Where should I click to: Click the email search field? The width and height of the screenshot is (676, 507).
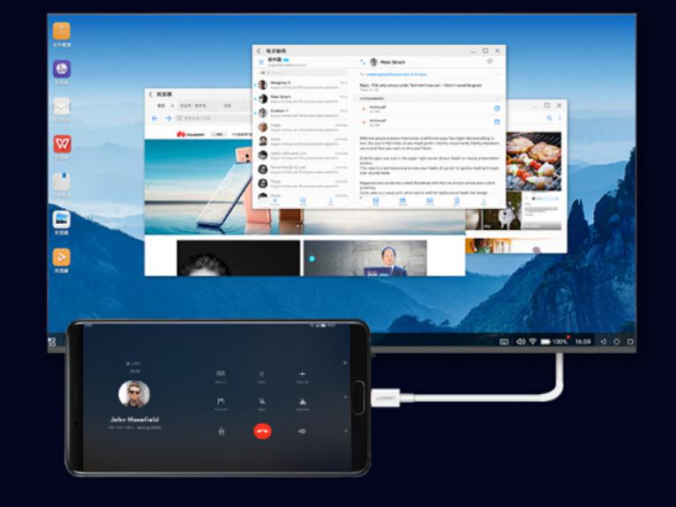point(300,73)
